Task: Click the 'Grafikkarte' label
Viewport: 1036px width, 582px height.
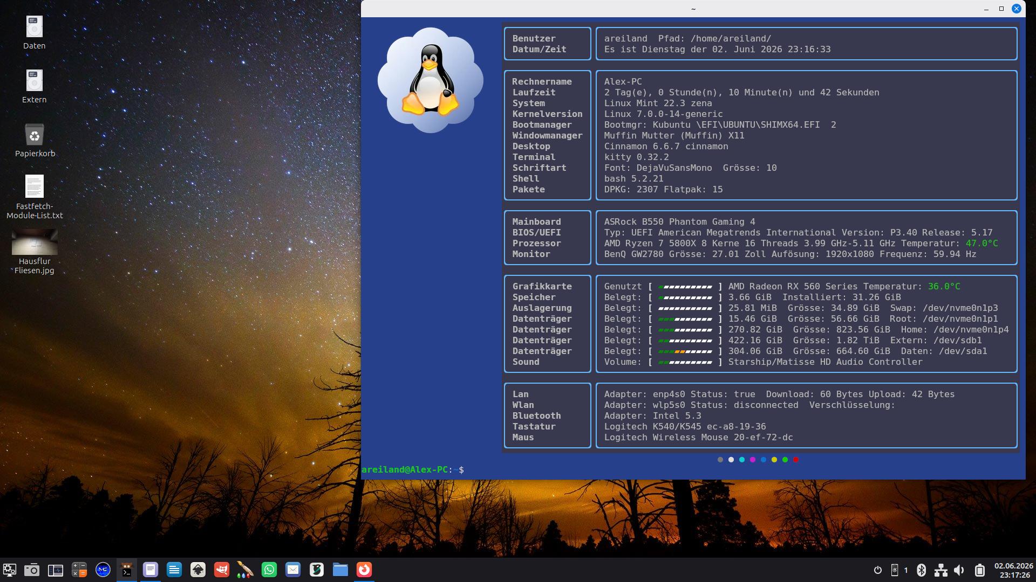Action: pos(542,287)
